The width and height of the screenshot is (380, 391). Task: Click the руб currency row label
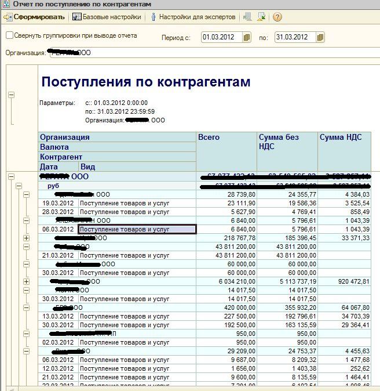[x=53, y=186]
